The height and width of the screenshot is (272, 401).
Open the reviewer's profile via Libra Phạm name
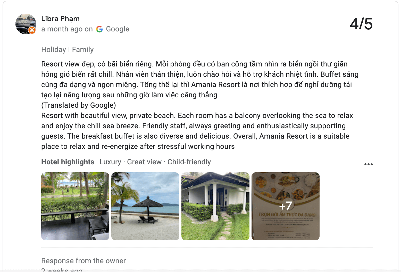60,19
